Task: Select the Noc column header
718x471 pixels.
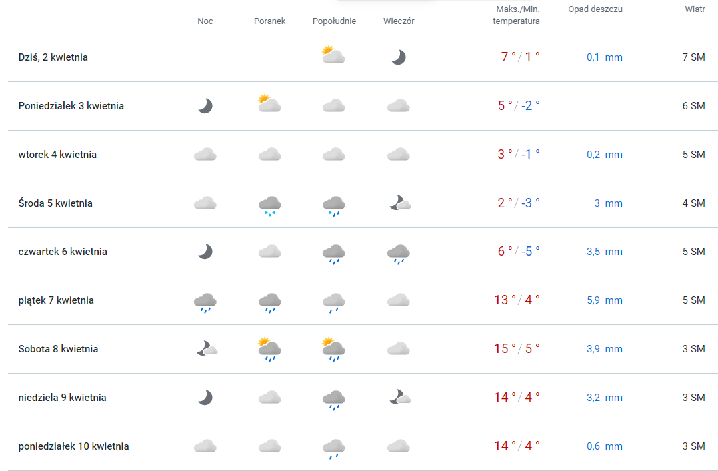Action: 205,21
